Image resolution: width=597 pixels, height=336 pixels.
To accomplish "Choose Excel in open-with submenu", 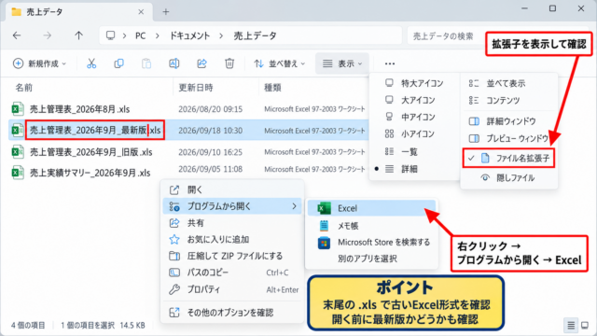I will 371,208.
